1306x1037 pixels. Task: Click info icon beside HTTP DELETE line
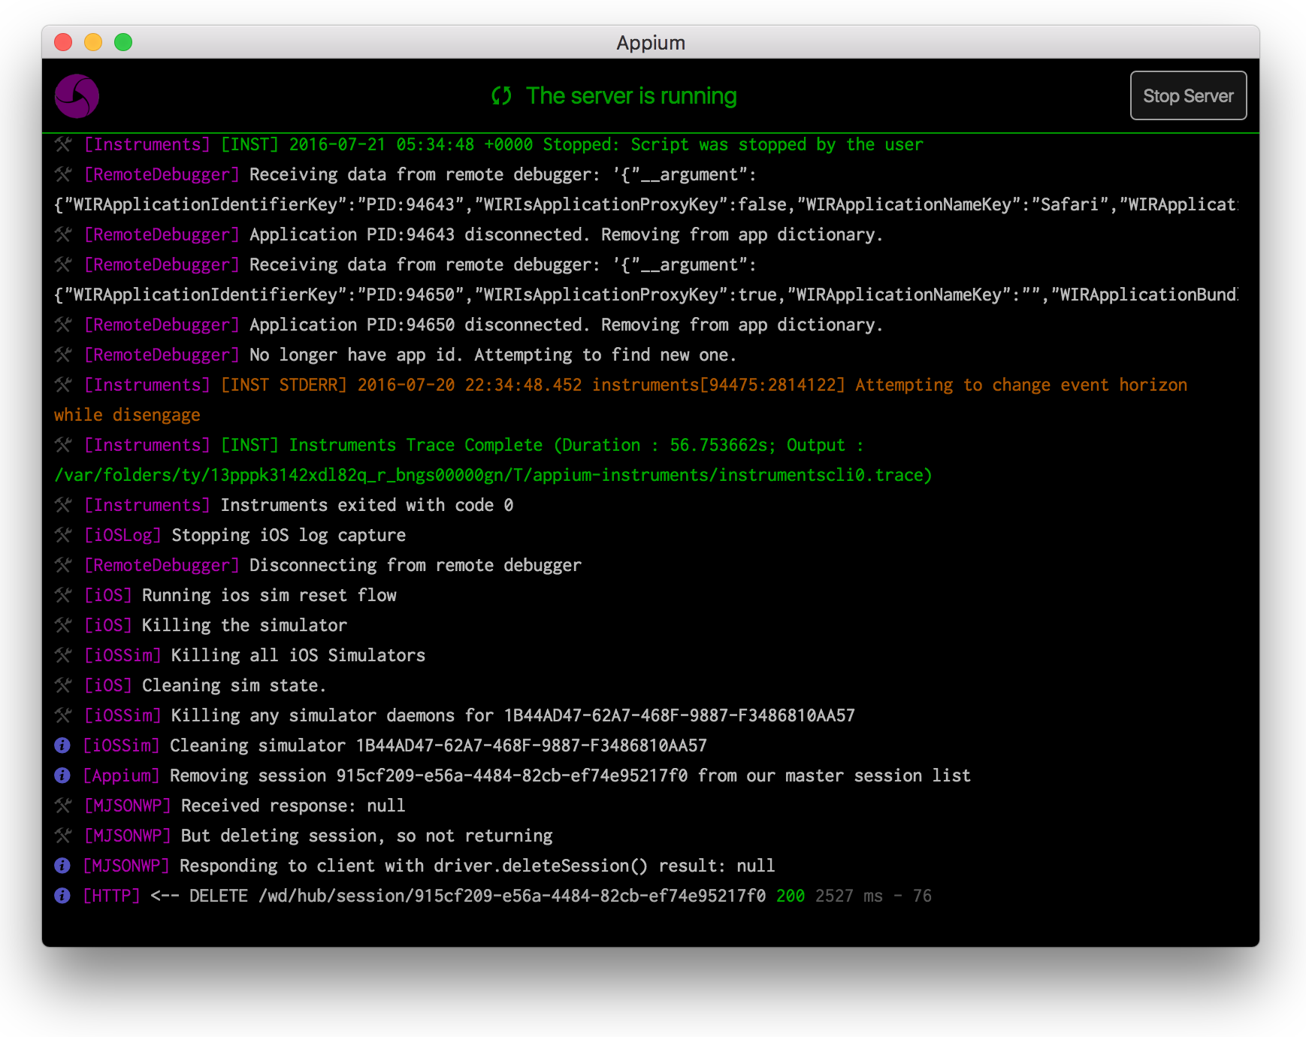tap(62, 896)
